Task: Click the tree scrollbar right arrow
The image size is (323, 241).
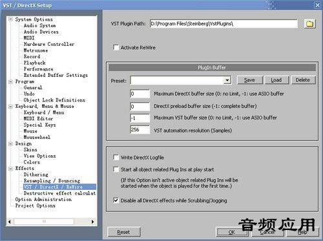Action: click(x=92, y=222)
